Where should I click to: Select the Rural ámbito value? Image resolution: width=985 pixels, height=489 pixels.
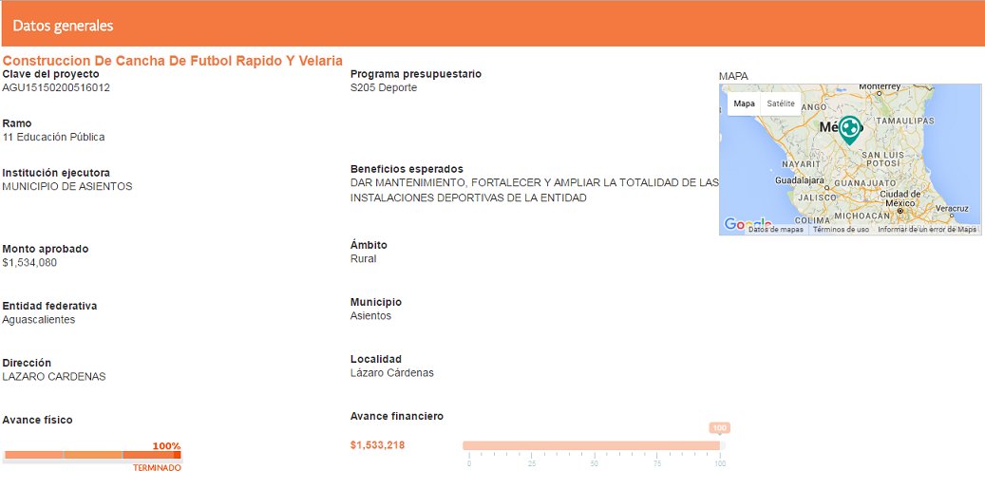coord(363,259)
